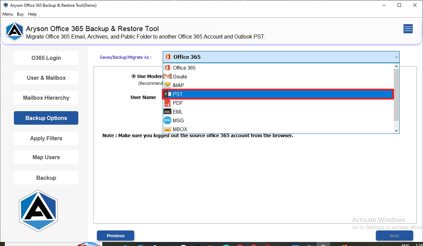
Task: Open the Menu menu
Action: tap(7, 14)
